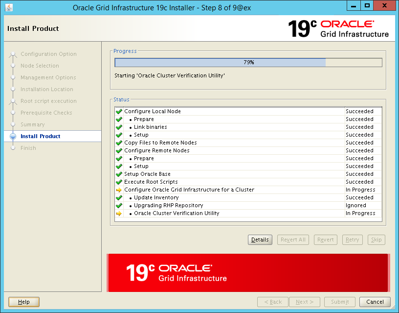Click the Configuration Option step node icon
Image resolution: width=399 pixels, height=313 pixels.
click(13, 54)
